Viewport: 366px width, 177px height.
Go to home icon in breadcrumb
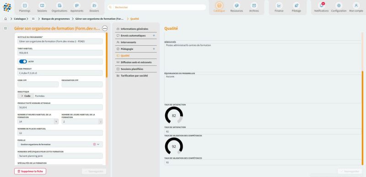(5, 19)
